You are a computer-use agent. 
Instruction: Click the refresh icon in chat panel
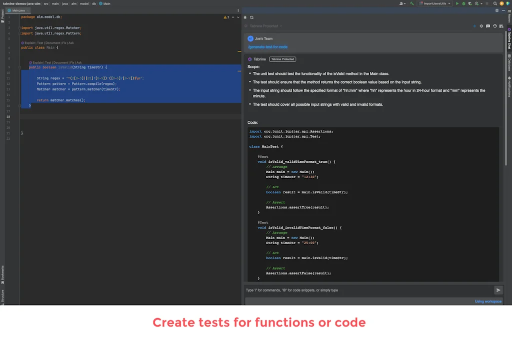(x=251, y=17)
